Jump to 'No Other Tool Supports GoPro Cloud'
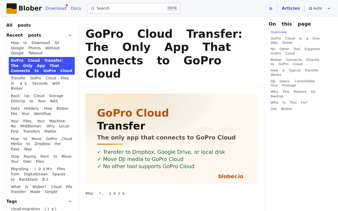This screenshot has height=211, width=338. [x=295, y=51]
